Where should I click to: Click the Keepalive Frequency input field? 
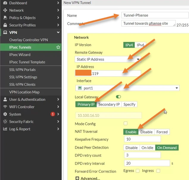click(142, 139)
